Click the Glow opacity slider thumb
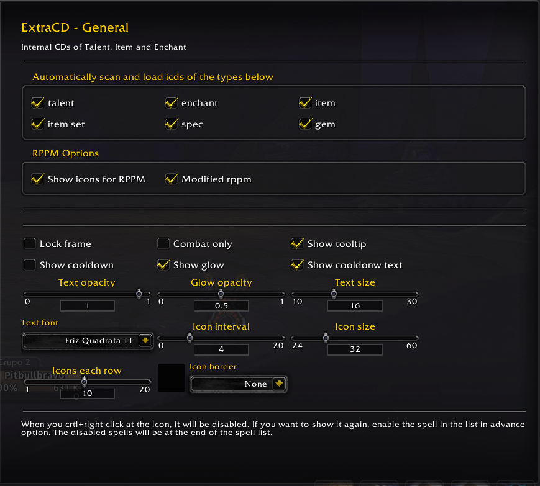The width and height of the screenshot is (540, 486). coord(221,294)
